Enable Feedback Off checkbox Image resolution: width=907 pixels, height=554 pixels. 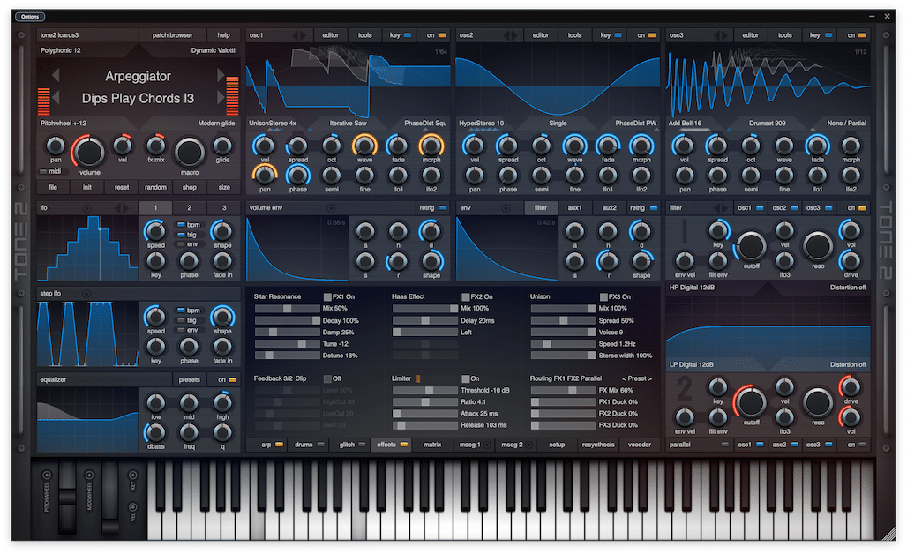(327, 378)
